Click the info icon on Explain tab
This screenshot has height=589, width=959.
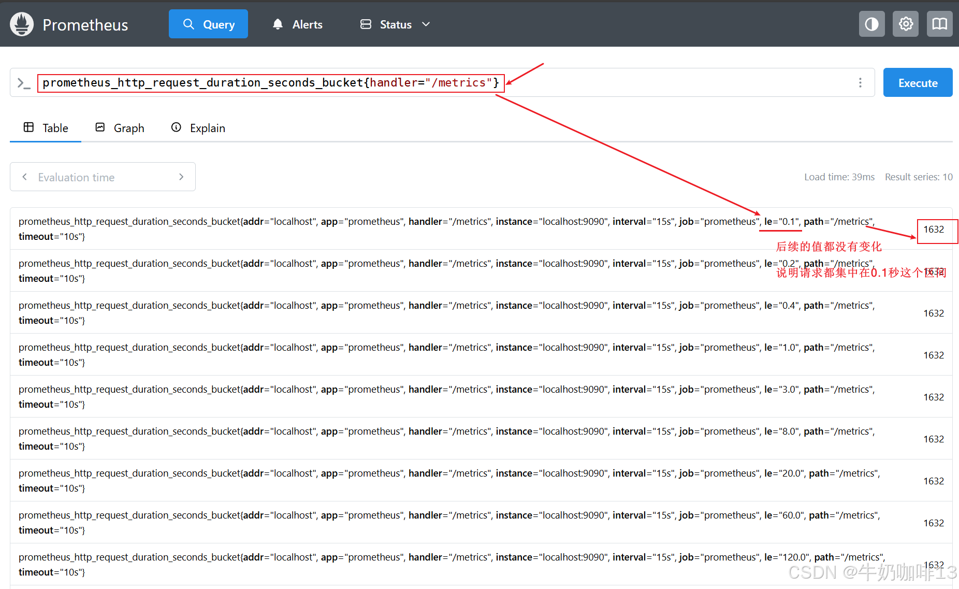tap(177, 127)
